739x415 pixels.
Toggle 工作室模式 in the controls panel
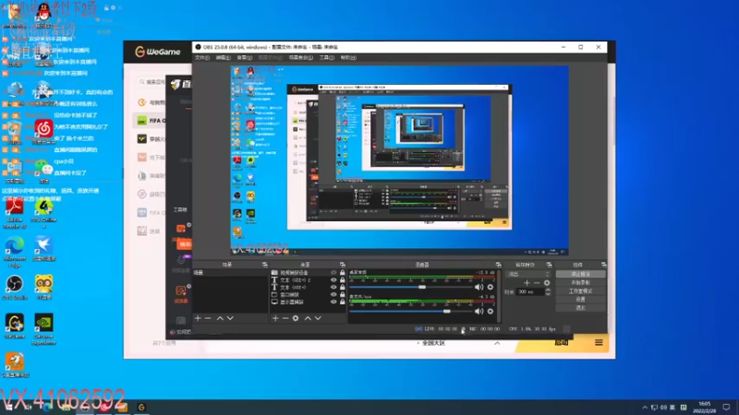pyautogui.click(x=580, y=291)
